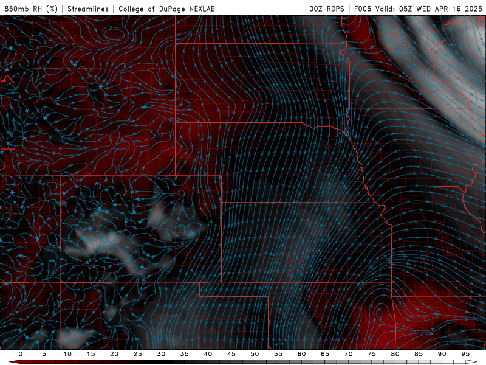Click the colorbar label "55"
The height and width of the screenshot is (365, 486).
(x=278, y=354)
